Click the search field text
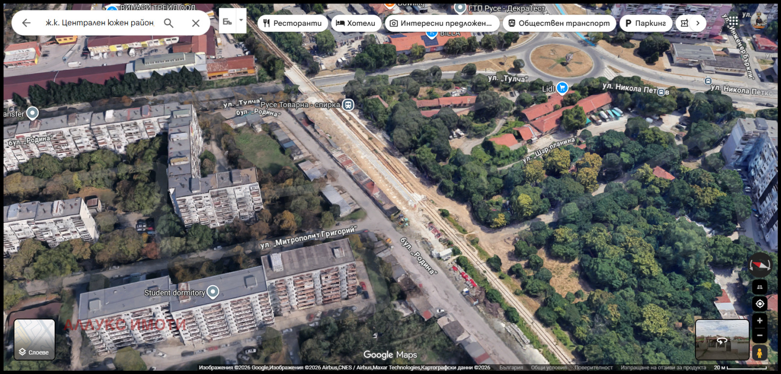Viewport: 781px width, 374px height. point(100,23)
